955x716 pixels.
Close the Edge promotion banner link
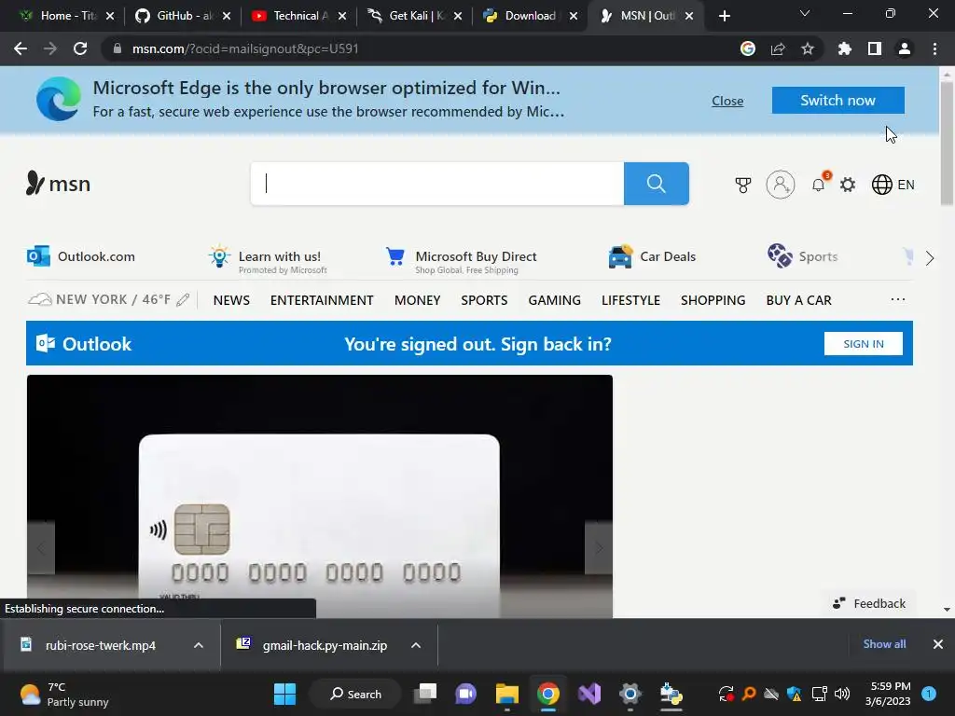coord(727,101)
